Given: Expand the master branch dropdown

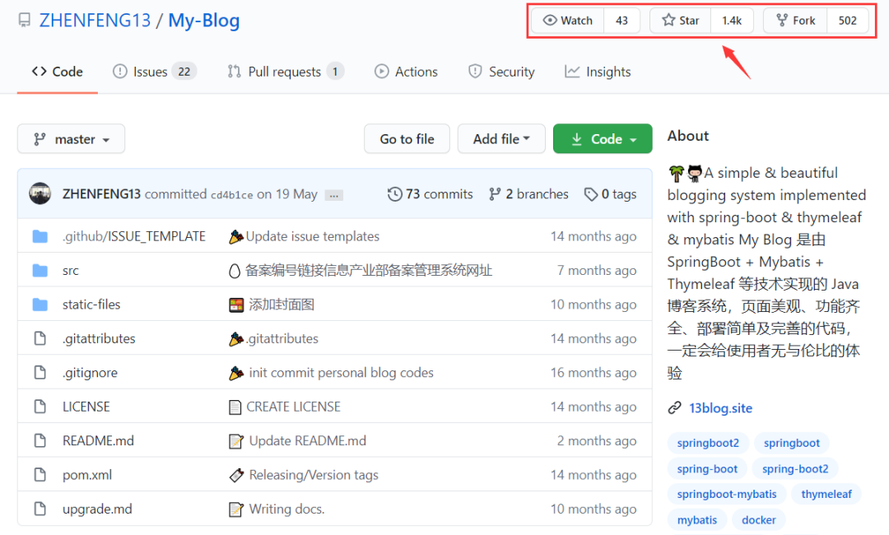Looking at the screenshot, I should 71,139.
